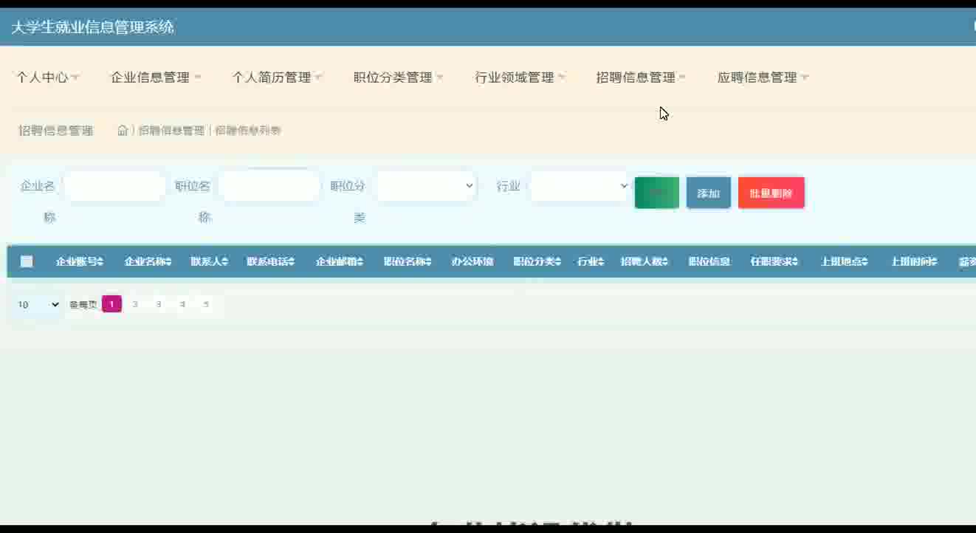Sort table by 上班地点 column arrows

865,261
